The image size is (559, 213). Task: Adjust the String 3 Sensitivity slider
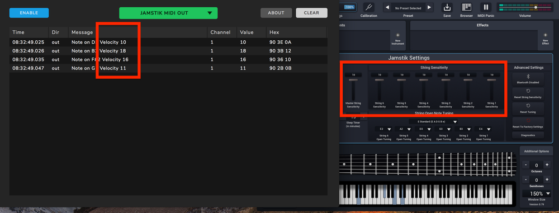coord(446,89)
